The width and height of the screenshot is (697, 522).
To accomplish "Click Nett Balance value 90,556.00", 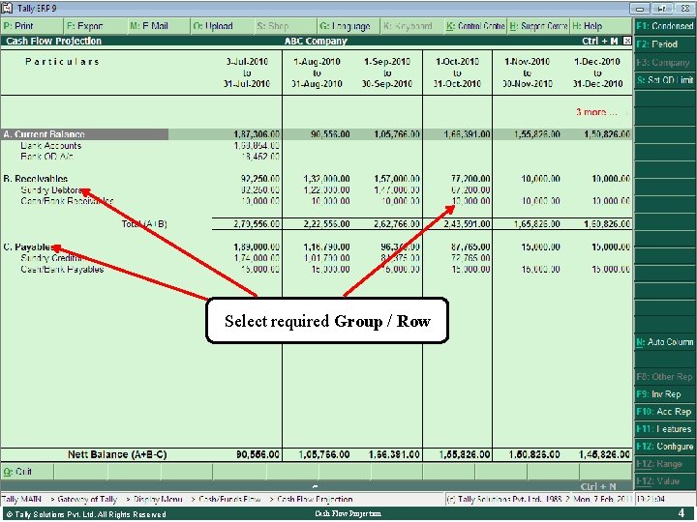I will tap(258, 455).
